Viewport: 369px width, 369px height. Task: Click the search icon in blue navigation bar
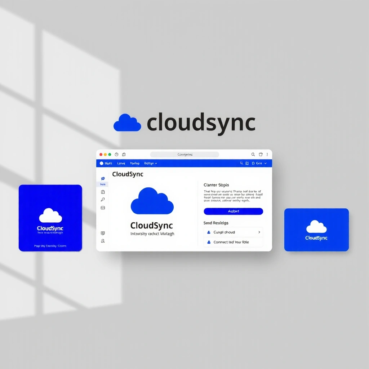click(242, 163)
